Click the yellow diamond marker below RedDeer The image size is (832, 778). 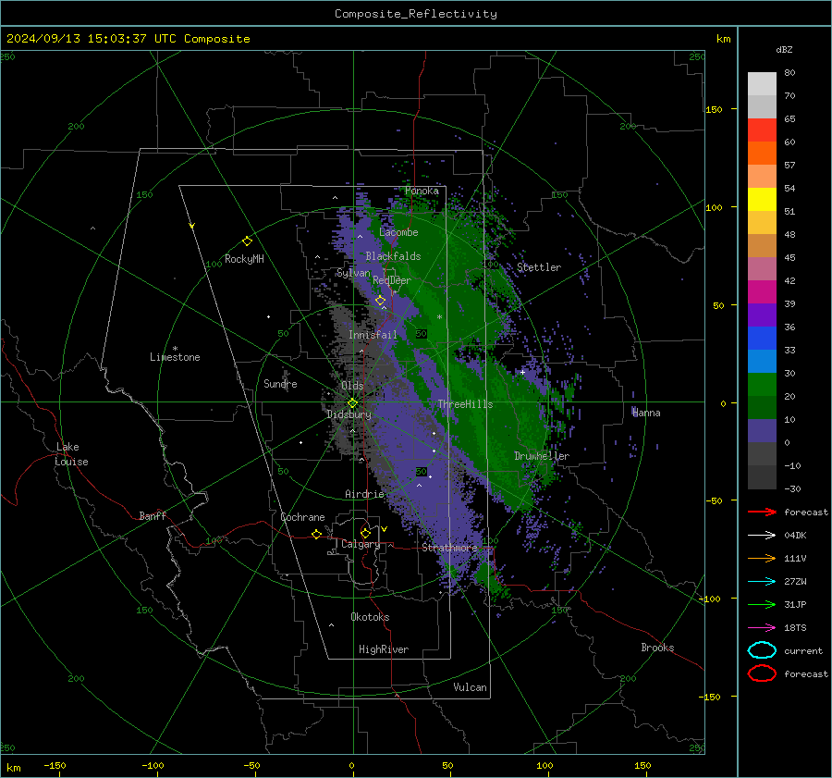tap(380, 301)
